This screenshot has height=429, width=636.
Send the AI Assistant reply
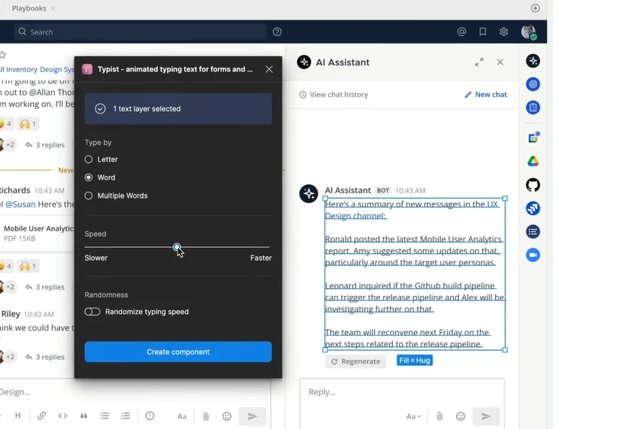(486, 416)
